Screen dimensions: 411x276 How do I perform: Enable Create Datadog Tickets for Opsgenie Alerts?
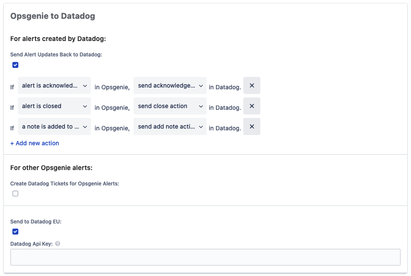coord(15,193)
